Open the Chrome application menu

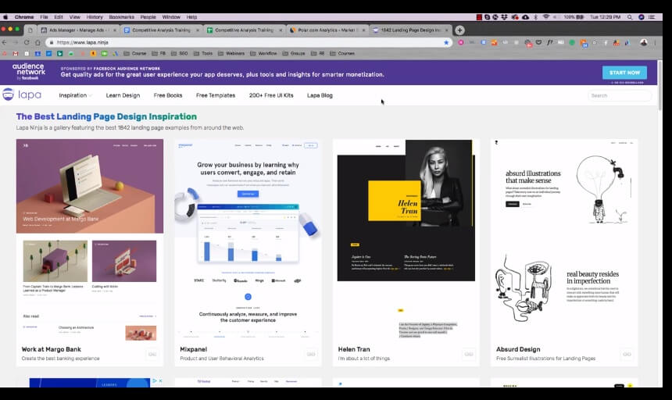[24, 17]
